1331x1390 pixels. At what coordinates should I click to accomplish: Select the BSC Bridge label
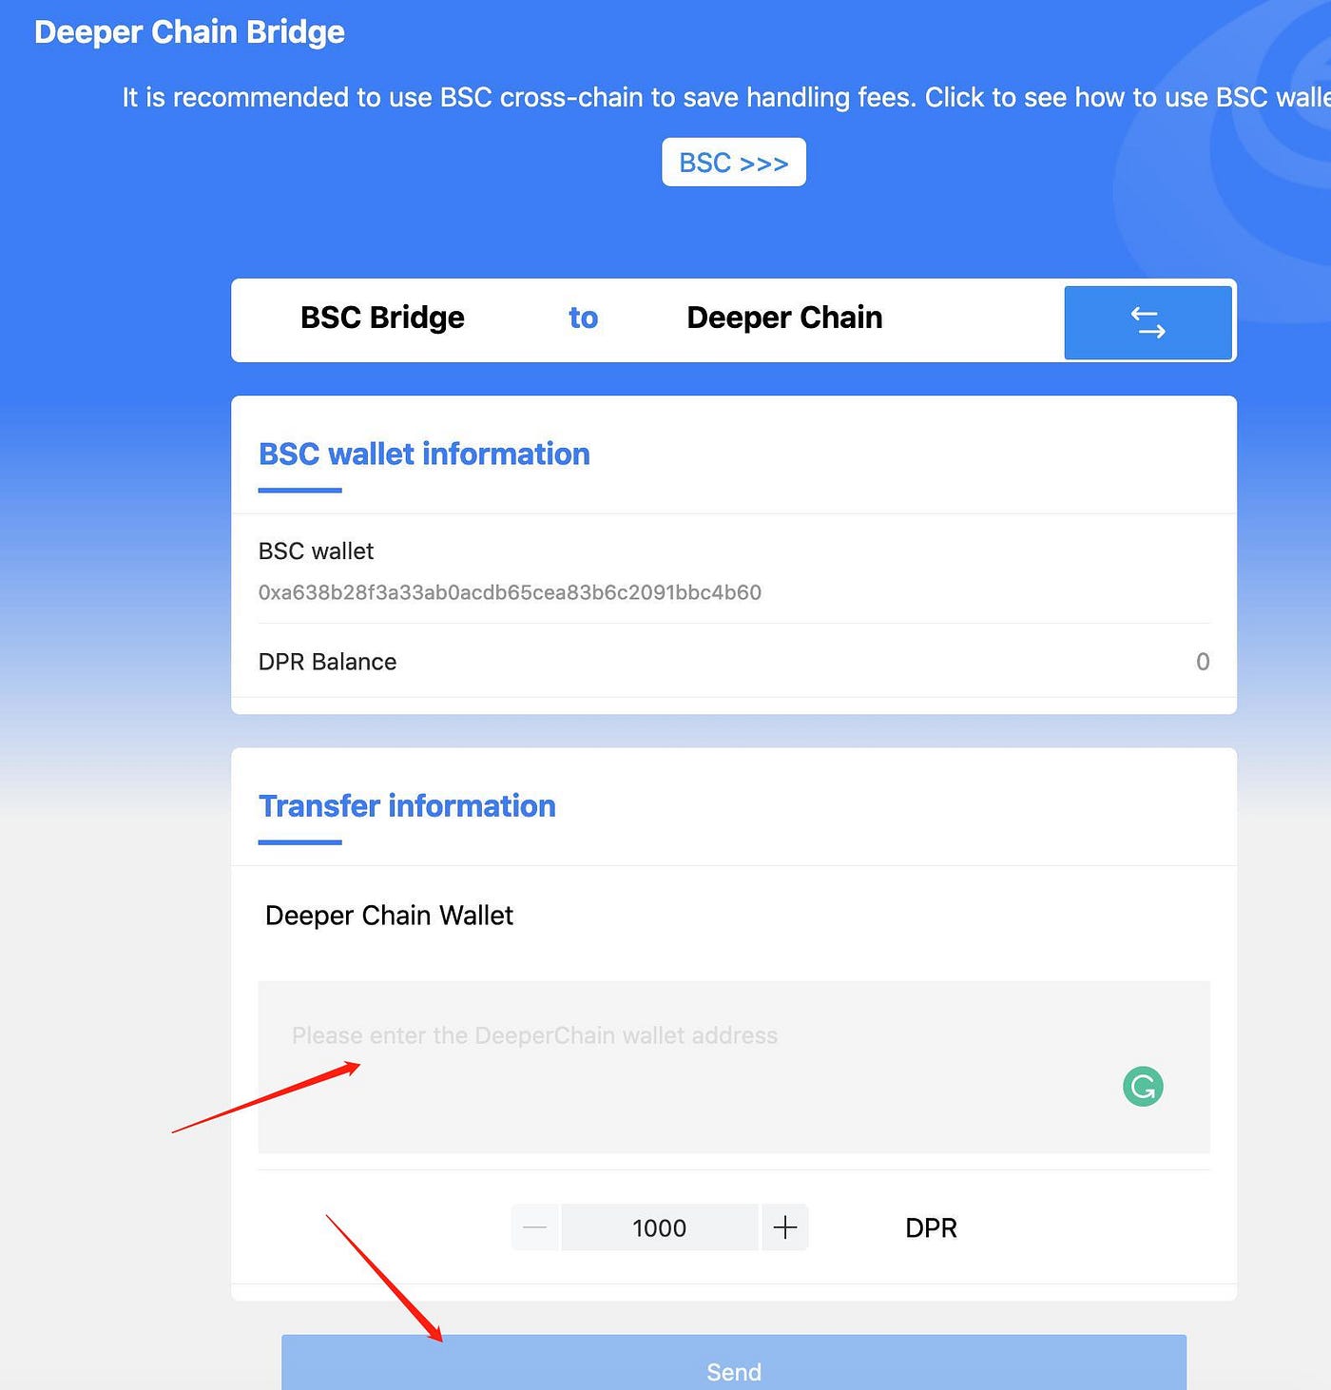point(382,318)
